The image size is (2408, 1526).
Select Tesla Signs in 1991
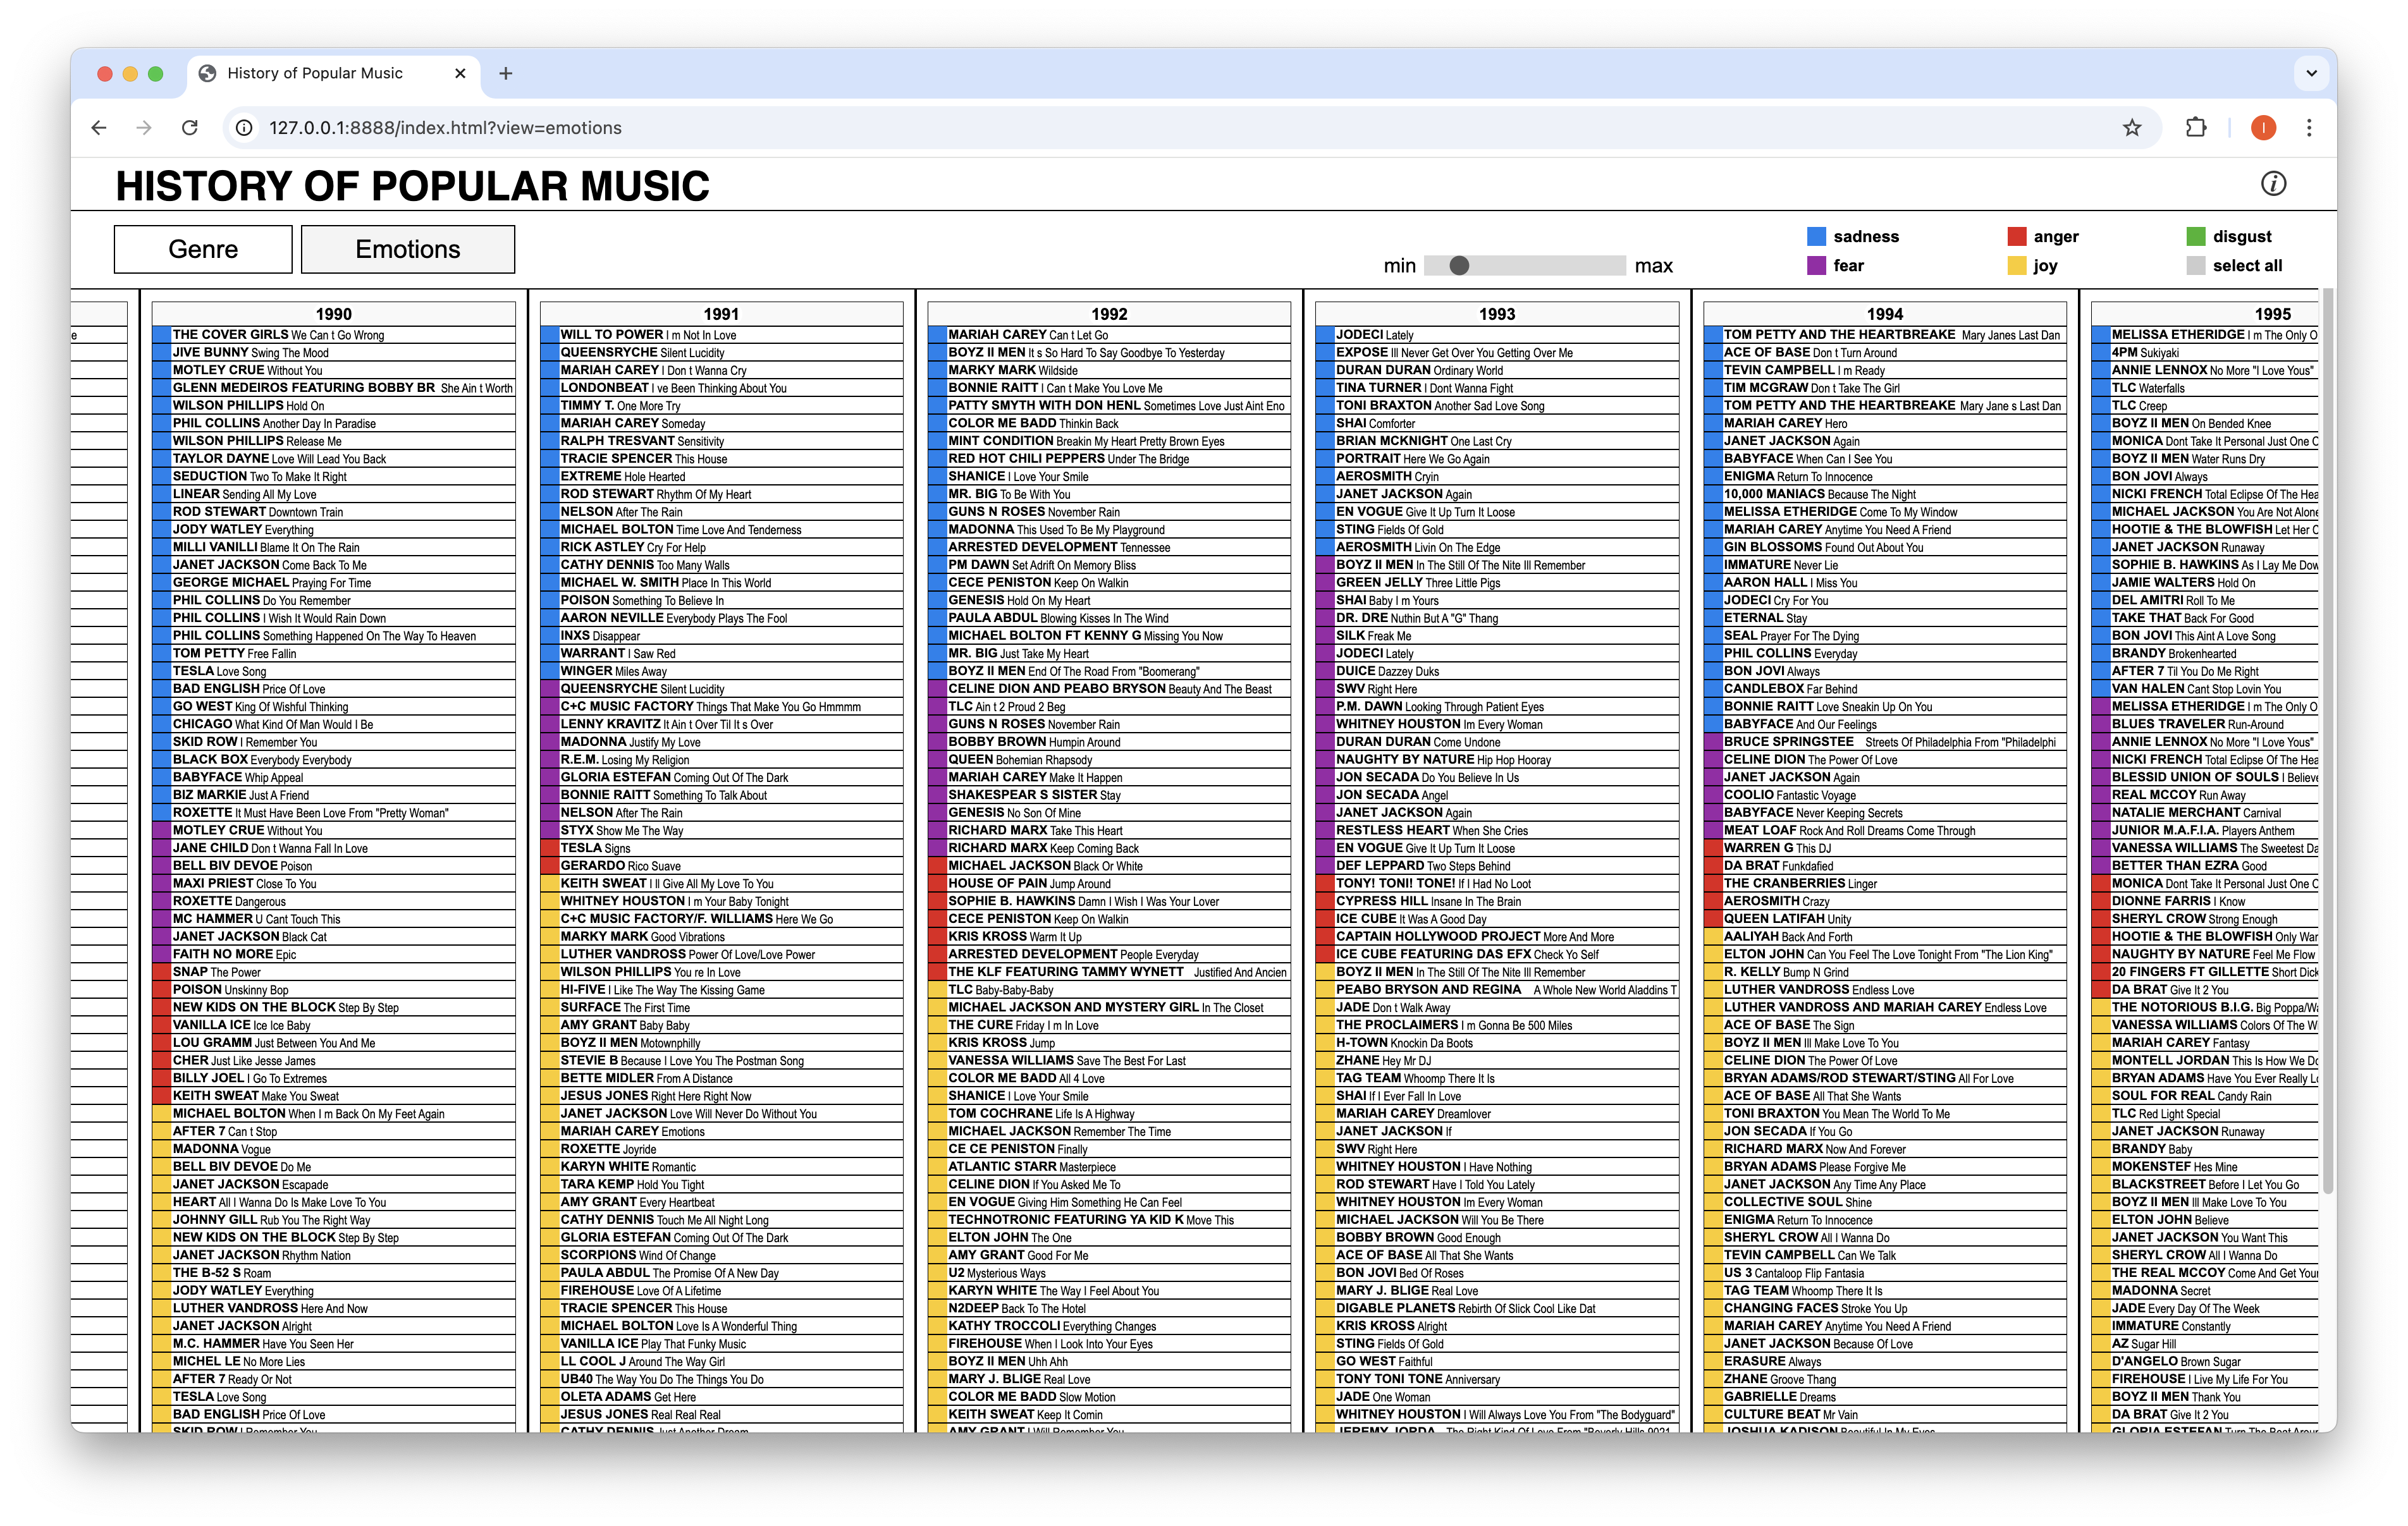point(721,848)
